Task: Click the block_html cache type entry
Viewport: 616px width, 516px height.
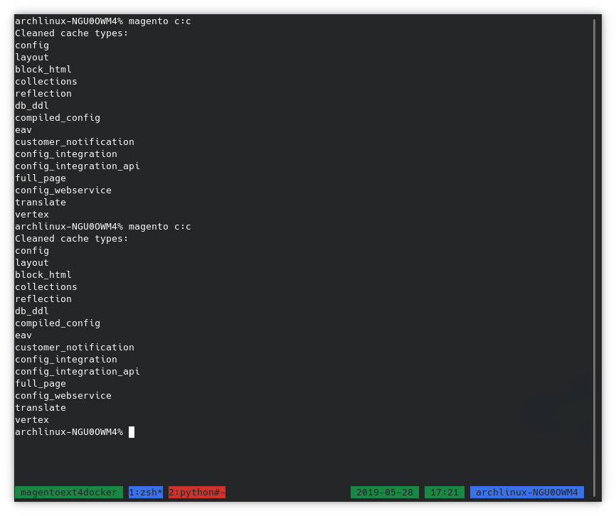Action: point(43,69)
